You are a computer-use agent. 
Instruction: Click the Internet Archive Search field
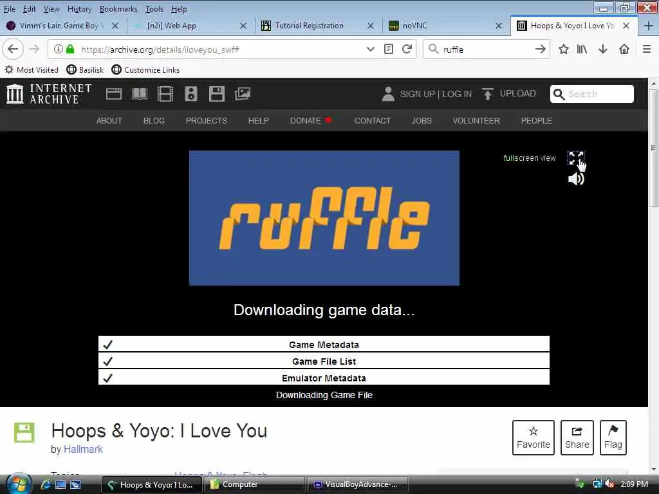pos(592,94)
